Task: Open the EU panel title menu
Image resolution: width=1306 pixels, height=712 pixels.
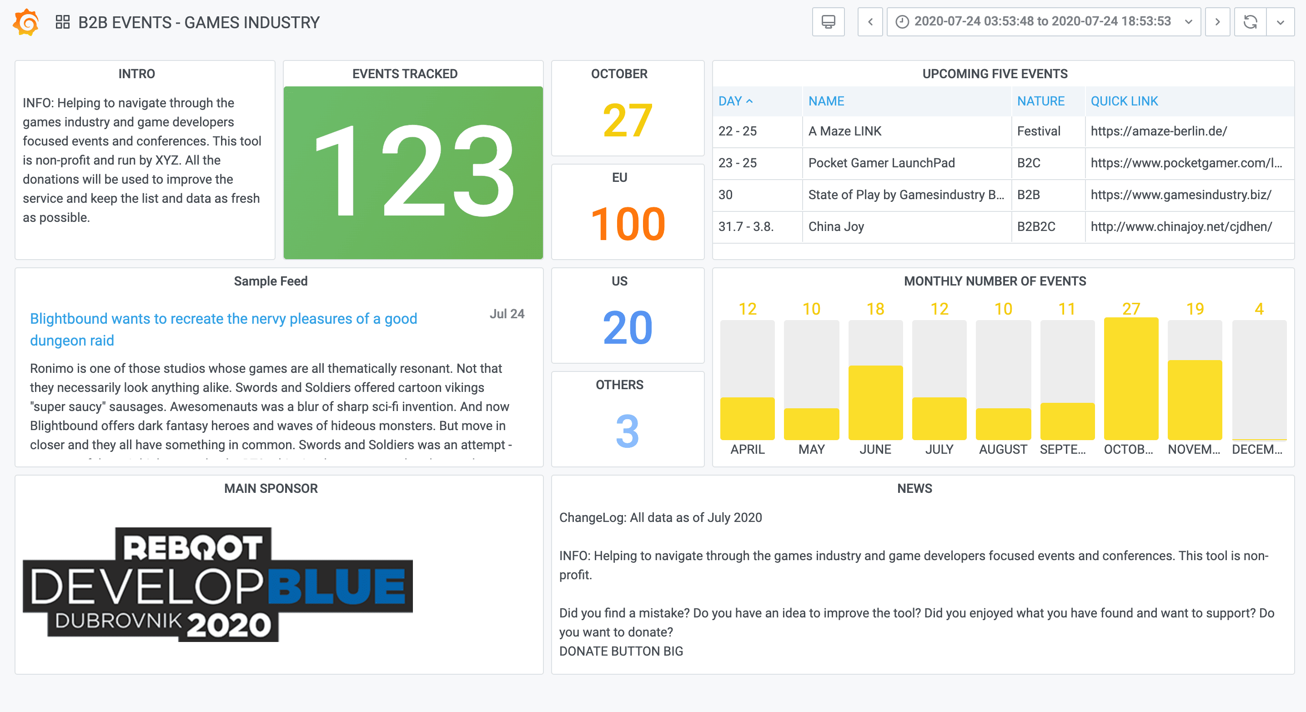Action: (619, 177)
